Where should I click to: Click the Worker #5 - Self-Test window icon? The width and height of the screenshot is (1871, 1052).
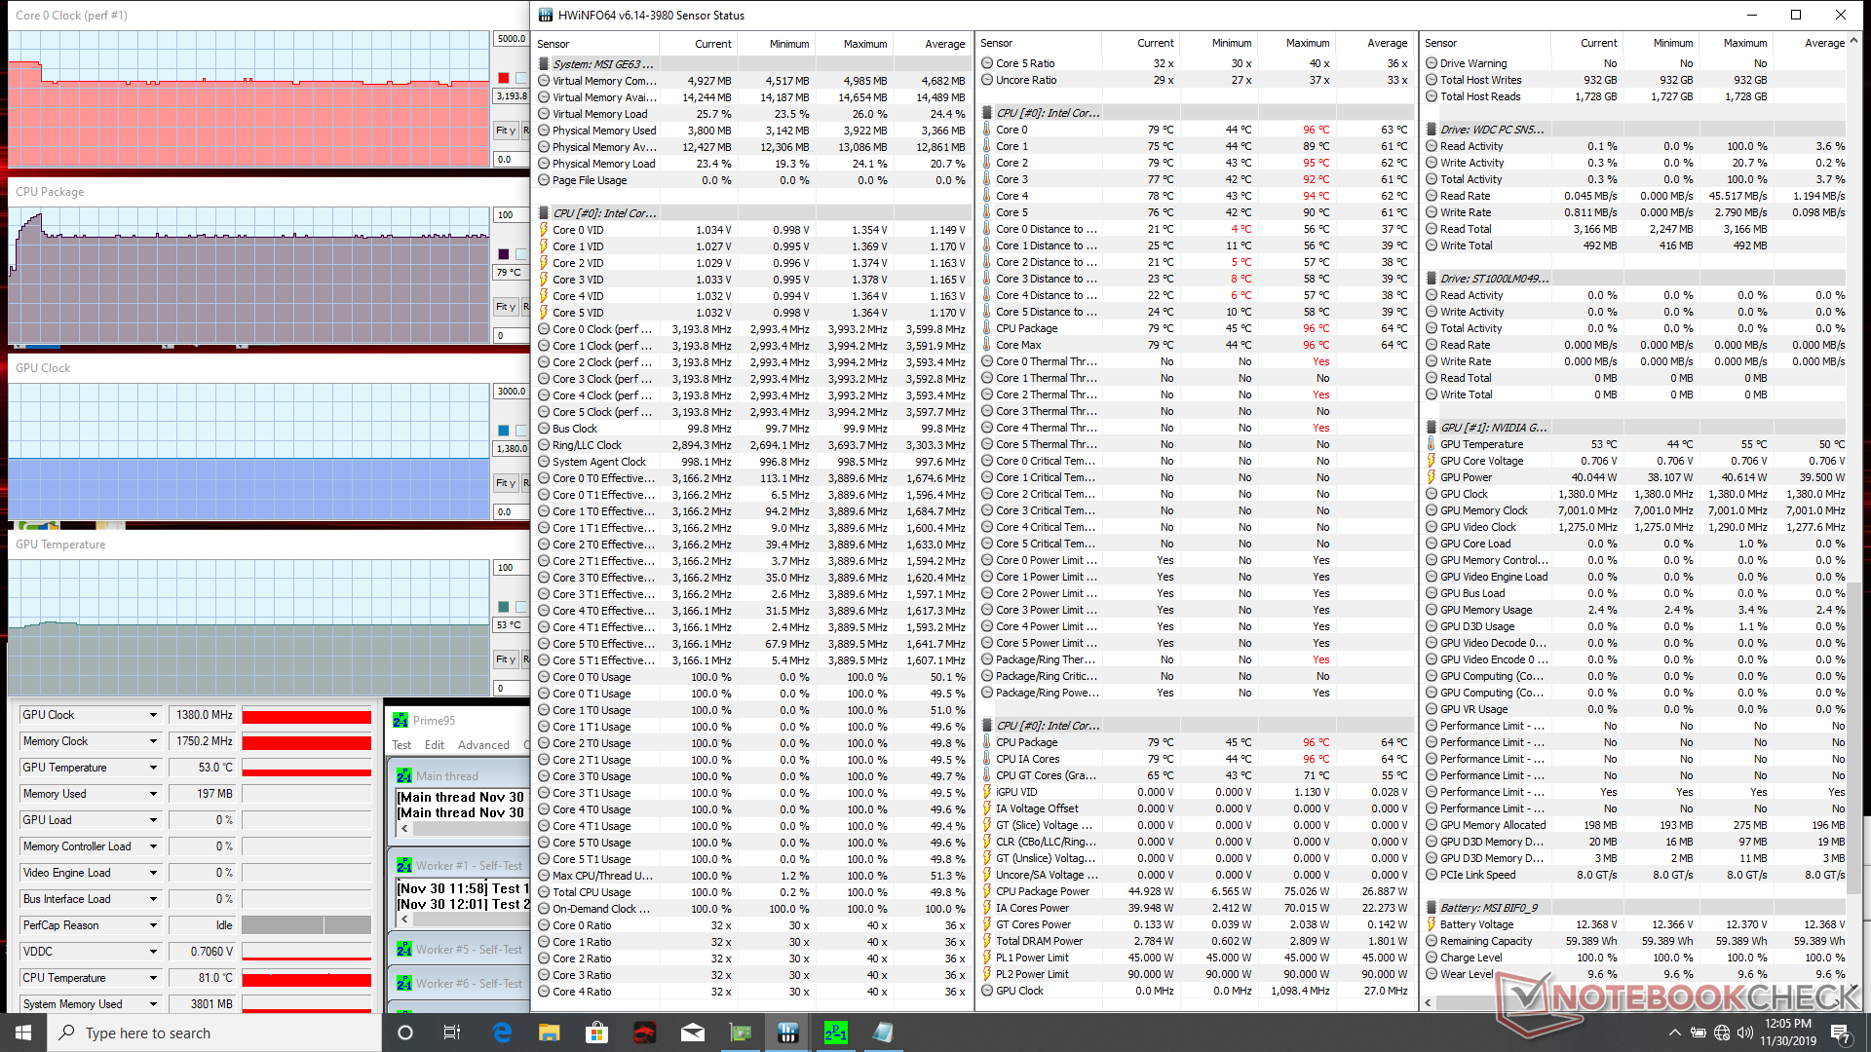tap(404, 949)
